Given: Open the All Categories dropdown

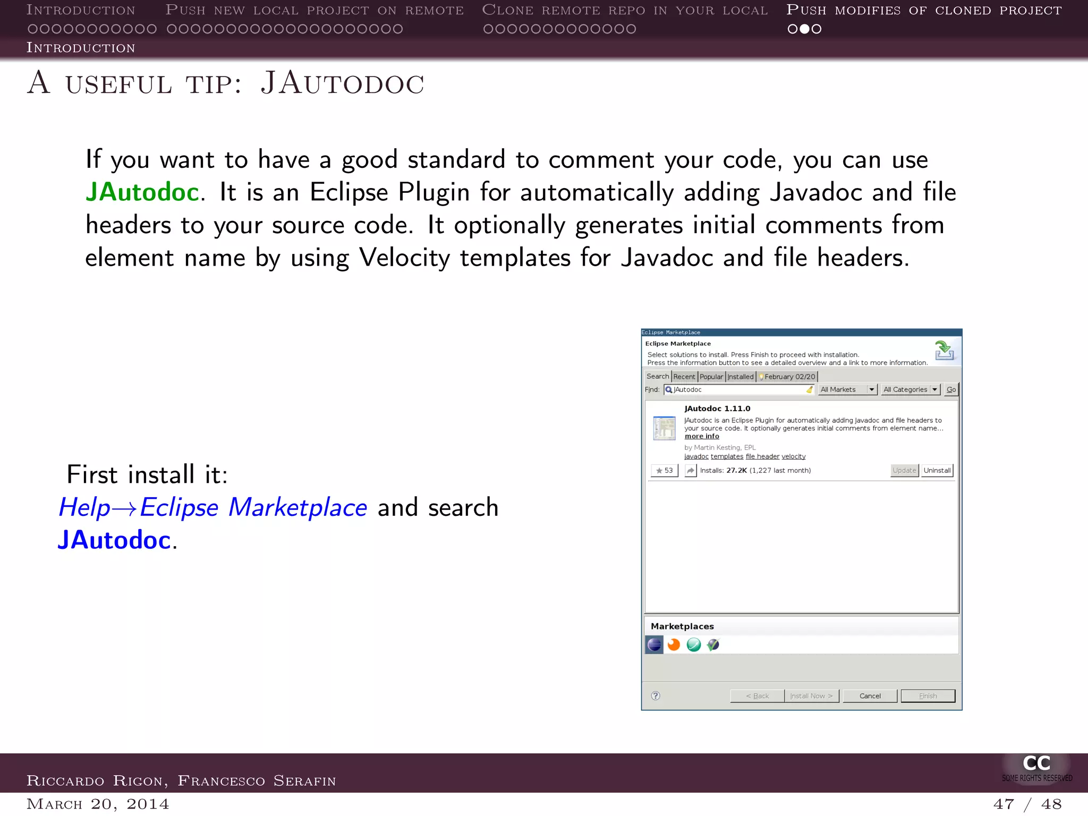Looking at the screenshot, I should pyautogui.click(x=911, y=389).
